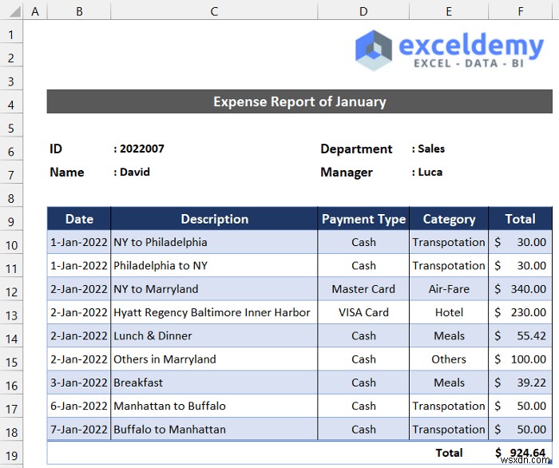Click the ': David' name value
This screenshot has height=468, width=559.
[132, 173]
